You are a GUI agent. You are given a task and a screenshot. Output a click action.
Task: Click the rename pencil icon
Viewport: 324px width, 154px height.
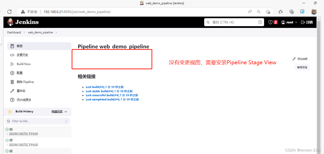click(12, 91)
